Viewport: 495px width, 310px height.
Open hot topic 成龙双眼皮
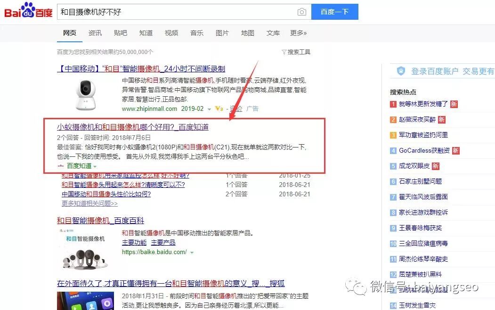tap(414, 166)
